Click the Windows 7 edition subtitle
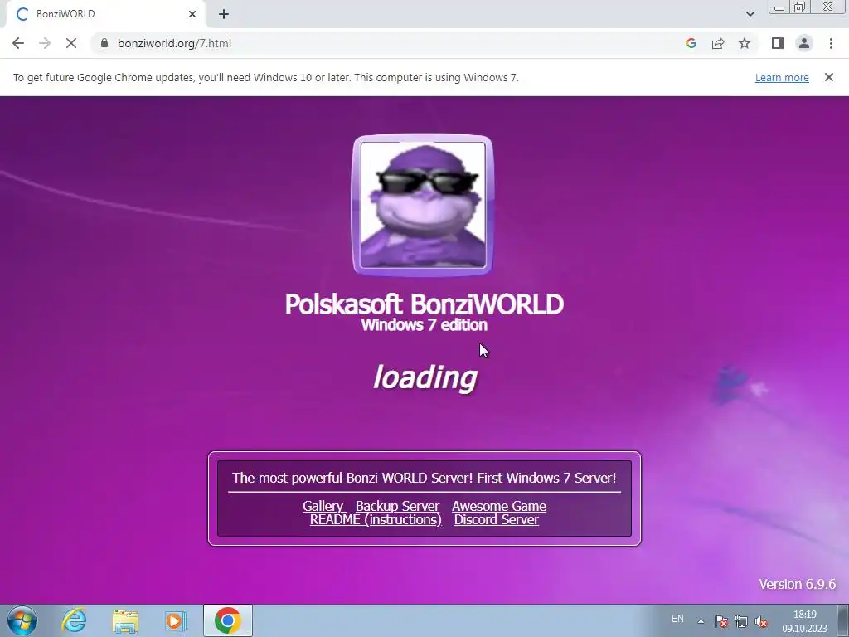This screenshot has height=637, width=849. [x=424, y=325]
